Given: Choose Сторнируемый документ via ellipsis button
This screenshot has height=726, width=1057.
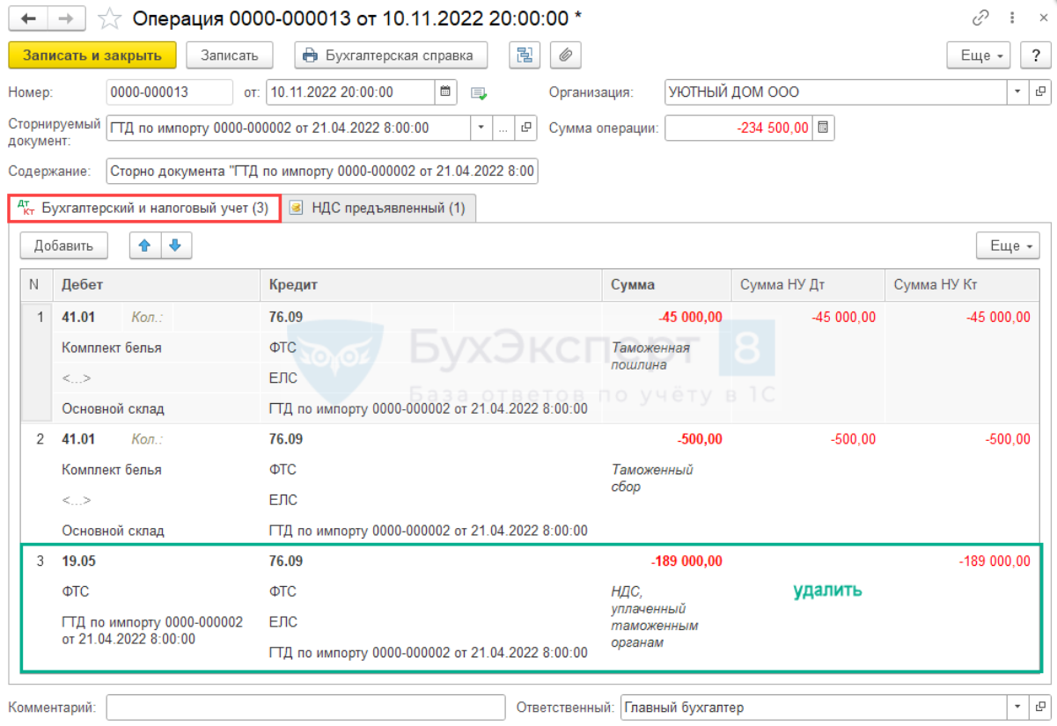Looking at the screenshot, I should tap(503, 128).
